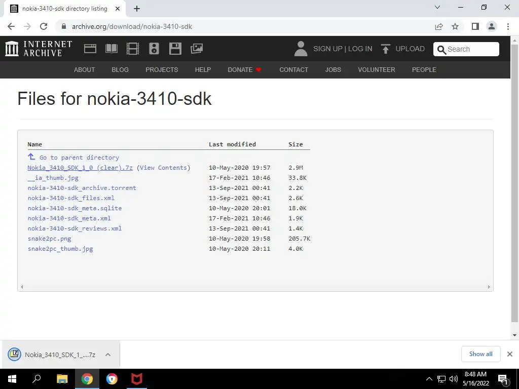The width and height of the screenshot is (519, 389).
Task: Open the tab search dropdown arrow
Action: (x=437, y=7)
